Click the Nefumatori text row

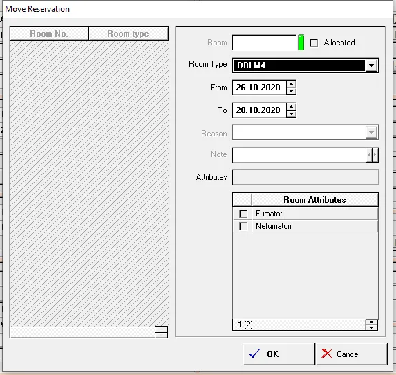click(x=315, y=226)
